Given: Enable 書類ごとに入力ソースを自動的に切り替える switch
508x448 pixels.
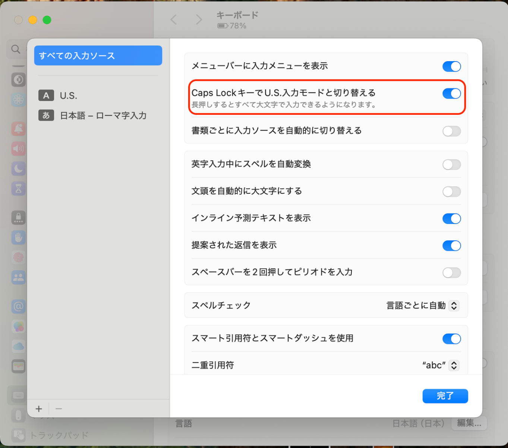Looking at the screenshot, I should (x=451, y=131).
